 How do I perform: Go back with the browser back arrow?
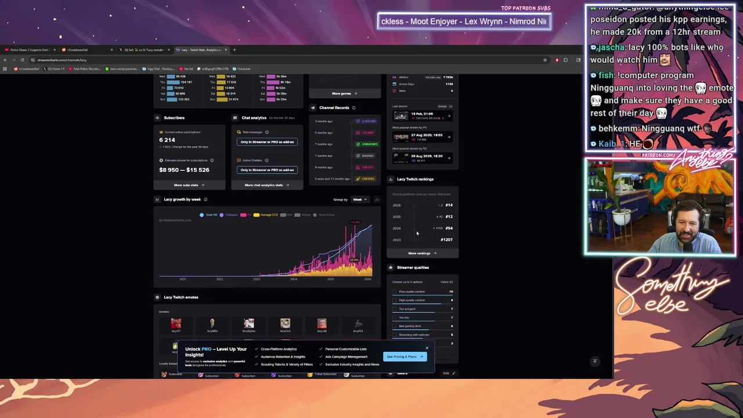(x=5, y=60)
